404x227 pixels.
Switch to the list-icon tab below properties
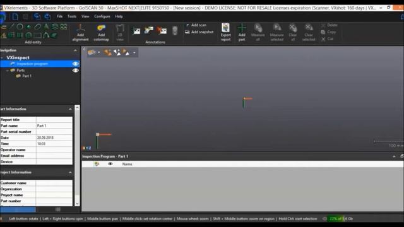coord(58,209)
